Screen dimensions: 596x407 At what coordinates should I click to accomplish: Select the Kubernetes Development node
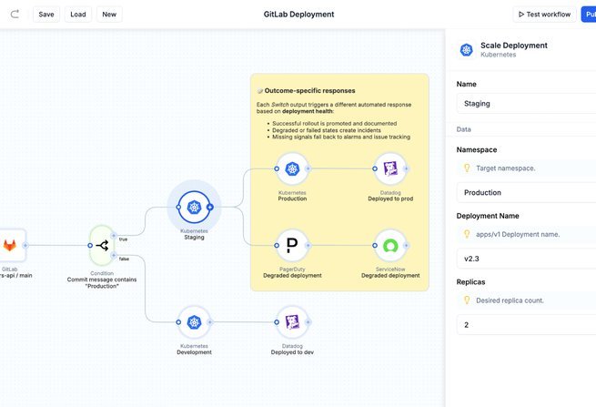coord(194,322)
